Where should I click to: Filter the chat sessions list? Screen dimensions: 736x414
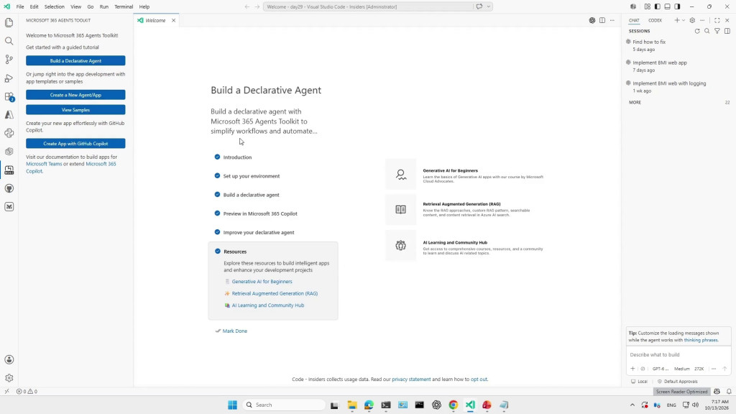(x=717, y=31)
